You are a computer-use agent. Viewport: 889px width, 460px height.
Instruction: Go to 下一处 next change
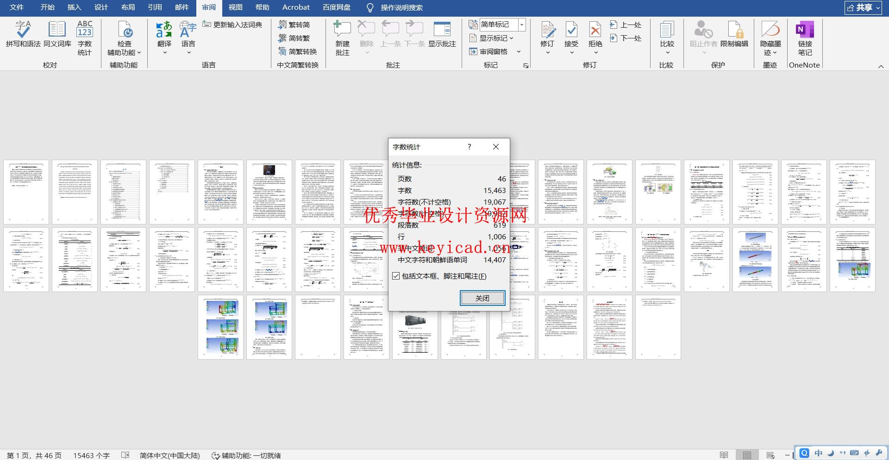pyautogui.click(x=626, y=38)
